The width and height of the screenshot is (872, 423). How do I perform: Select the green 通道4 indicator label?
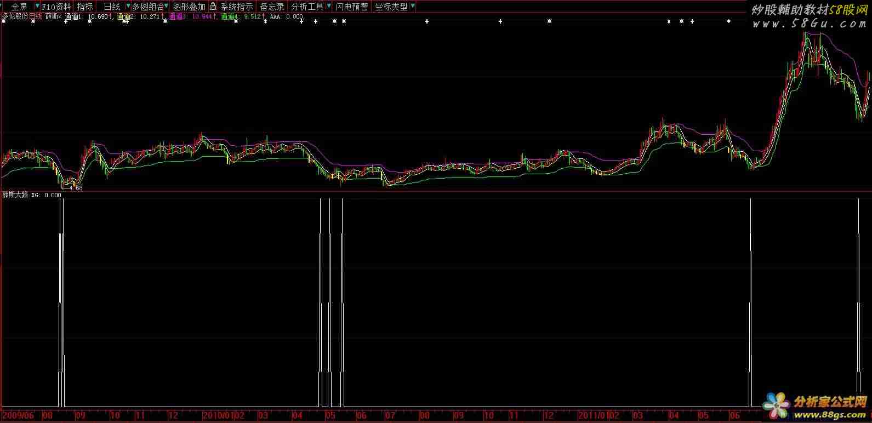pos(230,16)
